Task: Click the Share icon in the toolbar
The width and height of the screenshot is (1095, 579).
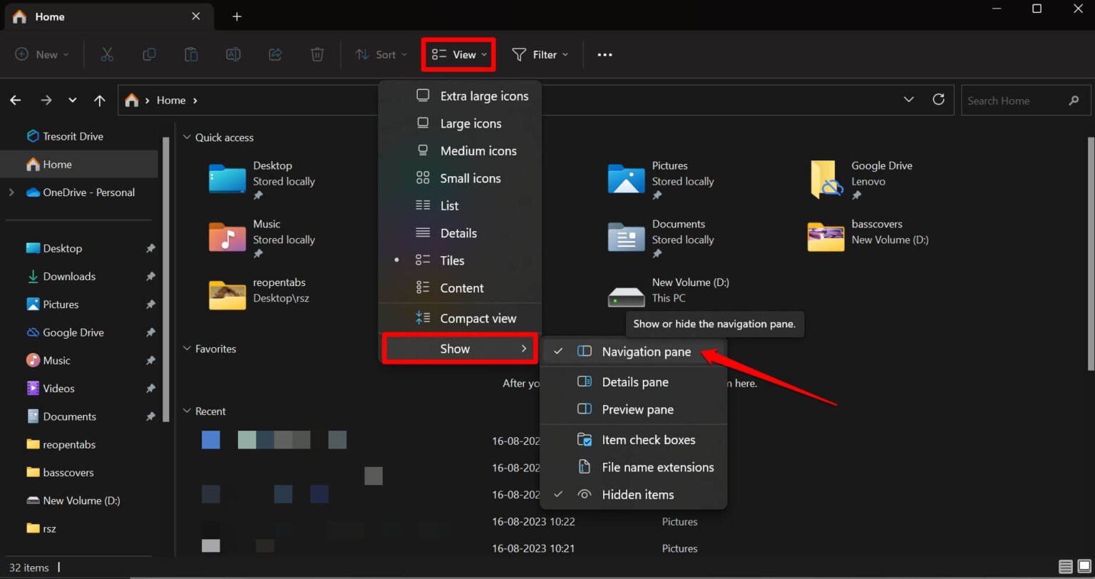Action: pyautogui.click(x=275, y=54)
